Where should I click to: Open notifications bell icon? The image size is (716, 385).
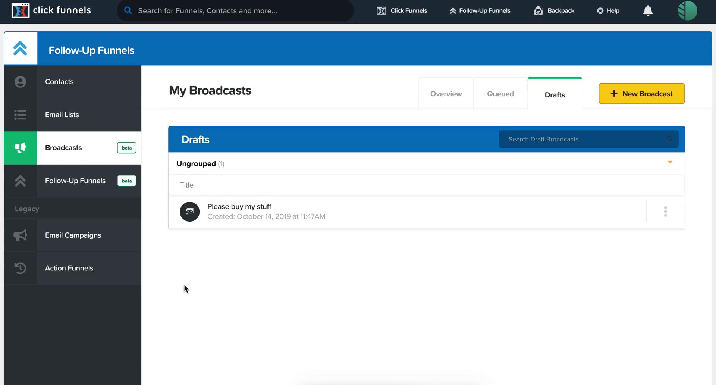pyautogui.click(x=648, y=10)
